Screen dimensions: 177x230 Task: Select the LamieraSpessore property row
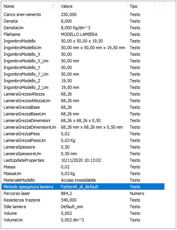tap(83, 147)
